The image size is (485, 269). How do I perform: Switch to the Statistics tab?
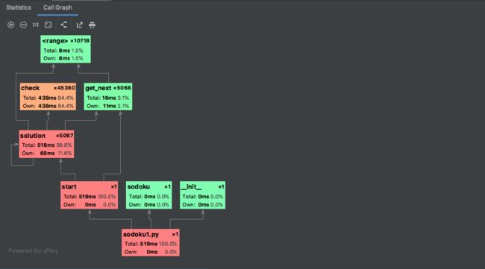point(19,7)
